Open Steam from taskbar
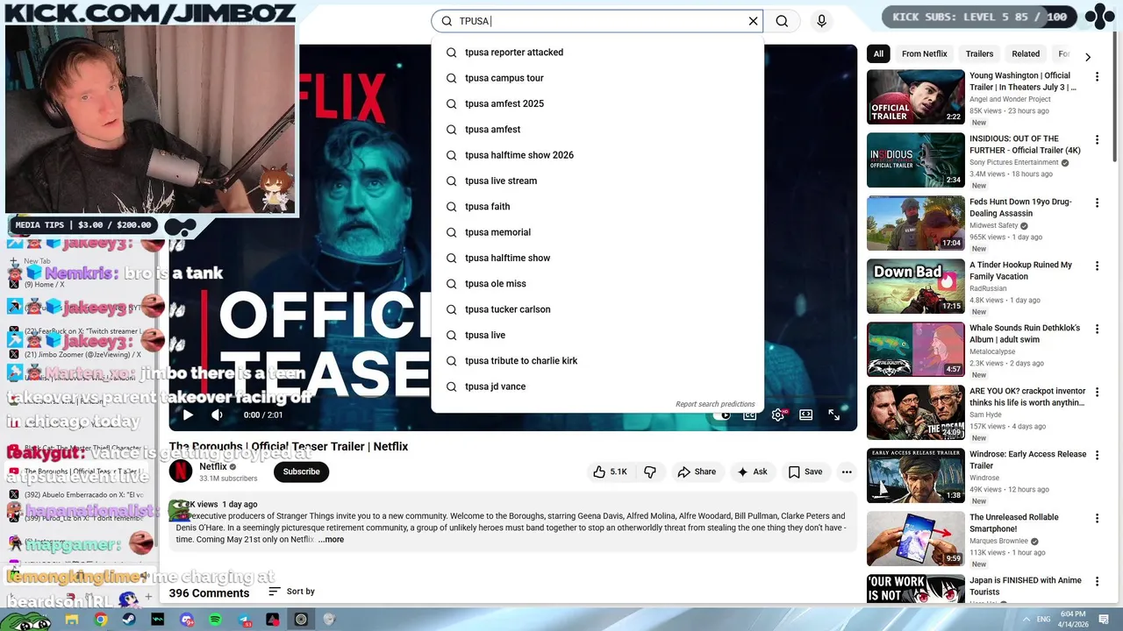The image size is (1123, 631). (x=129, y=620)
